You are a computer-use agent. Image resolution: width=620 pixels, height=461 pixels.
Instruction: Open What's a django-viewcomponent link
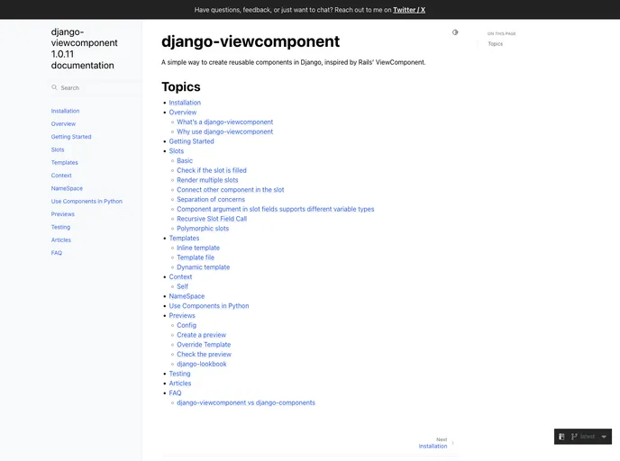(x=224, y=122)
